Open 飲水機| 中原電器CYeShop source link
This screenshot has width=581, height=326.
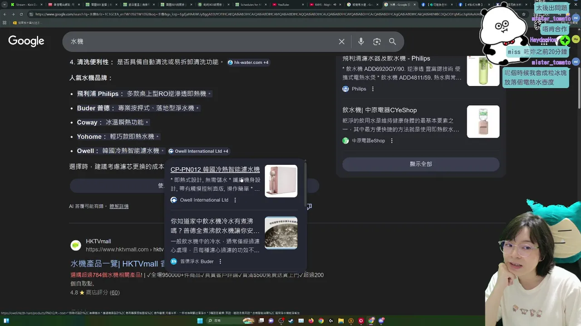[379, 110]
